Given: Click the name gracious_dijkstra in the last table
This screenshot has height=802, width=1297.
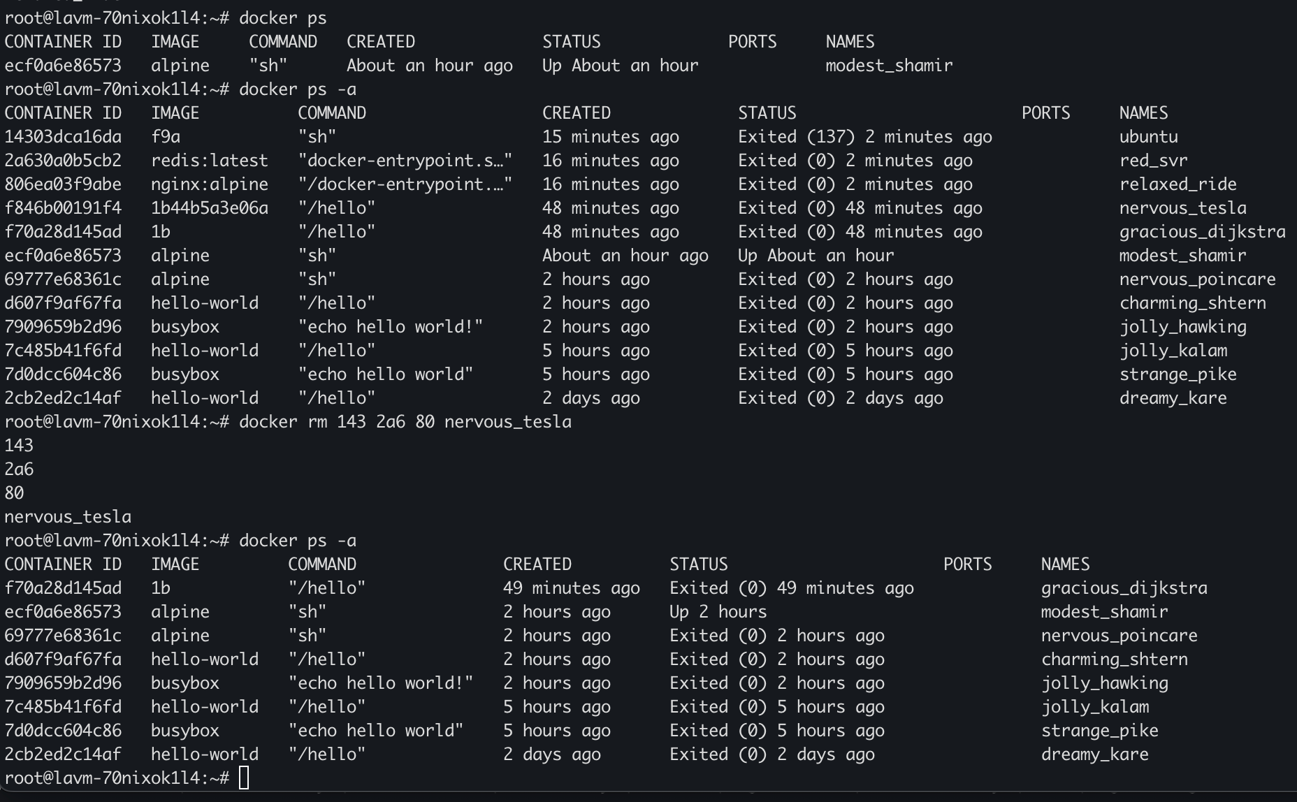Looking at the screenshot, I should (x=1124, y=588).
